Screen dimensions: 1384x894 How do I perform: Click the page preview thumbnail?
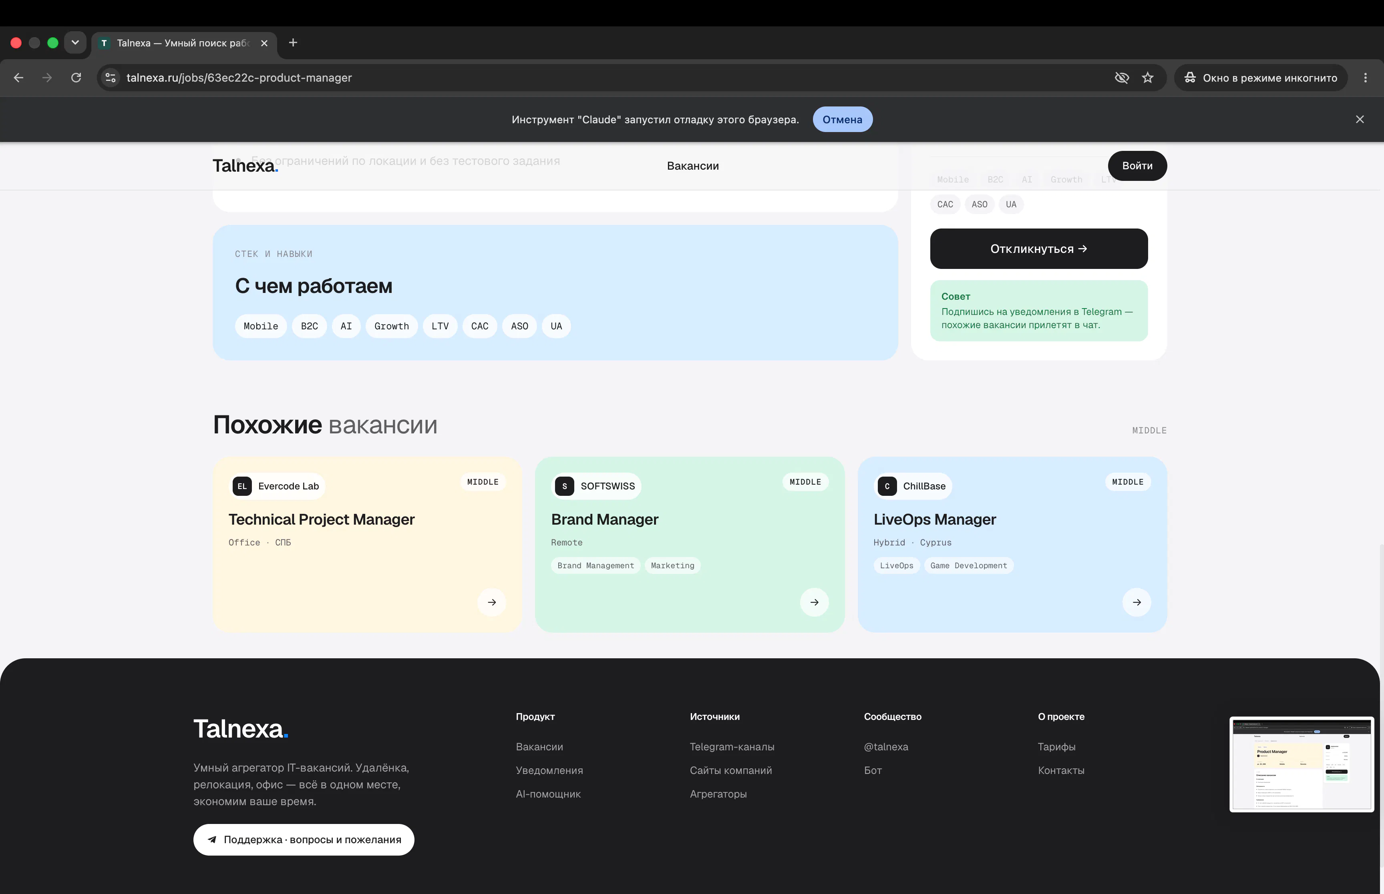click(1302, 764)
